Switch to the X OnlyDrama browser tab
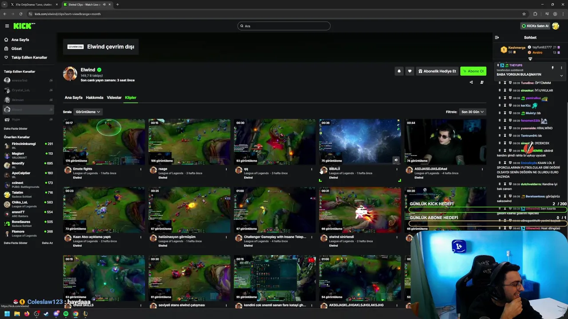This screenshot has height=319, width=568. coord(34,4)
